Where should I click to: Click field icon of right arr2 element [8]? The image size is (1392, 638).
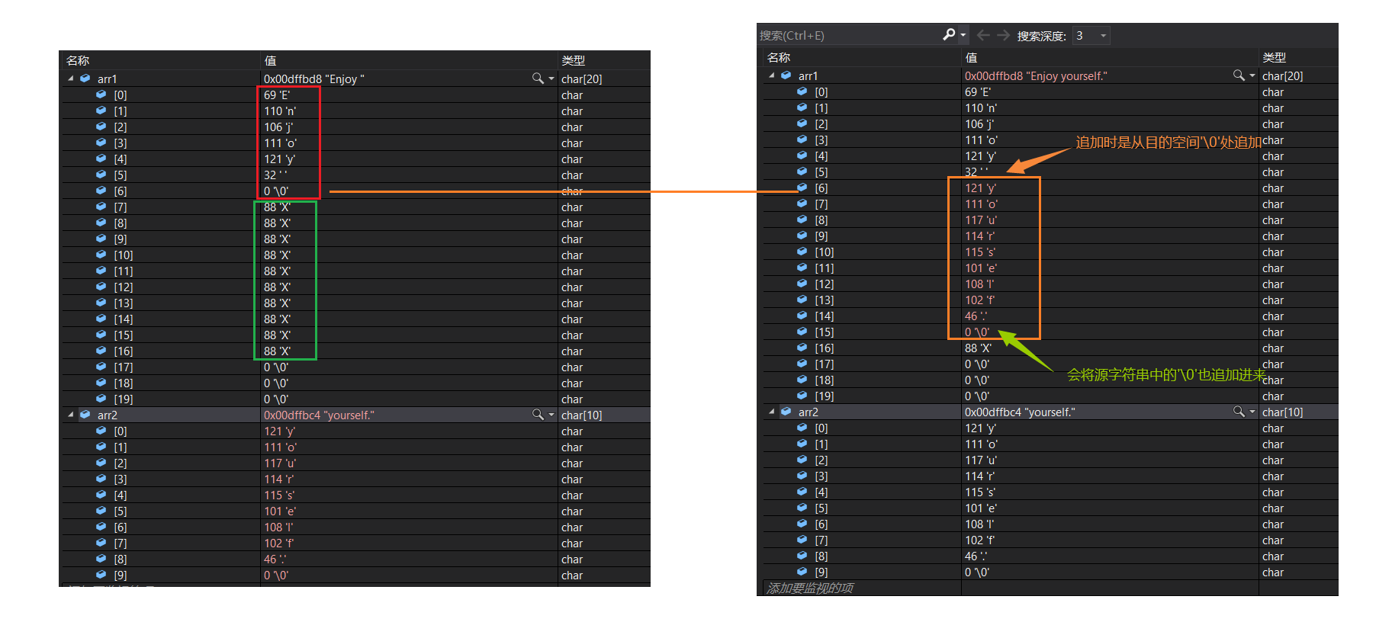[802, 556]
